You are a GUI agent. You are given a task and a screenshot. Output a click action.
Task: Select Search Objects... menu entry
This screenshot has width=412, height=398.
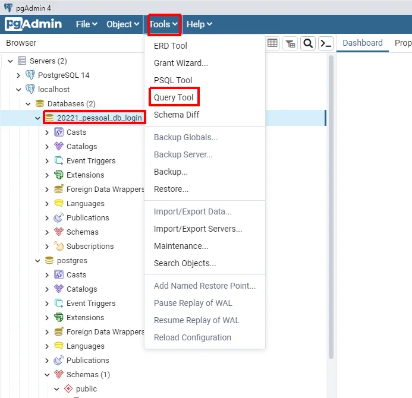(x=185, y=263)
